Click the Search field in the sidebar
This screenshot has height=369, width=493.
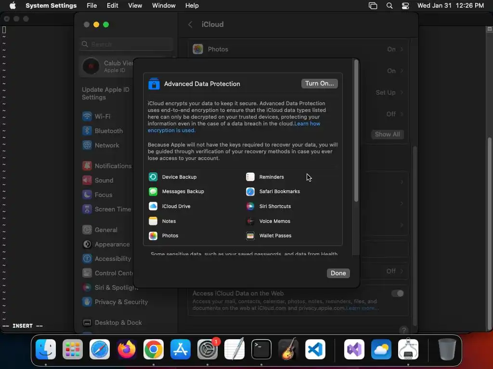[x=126, y=44]
